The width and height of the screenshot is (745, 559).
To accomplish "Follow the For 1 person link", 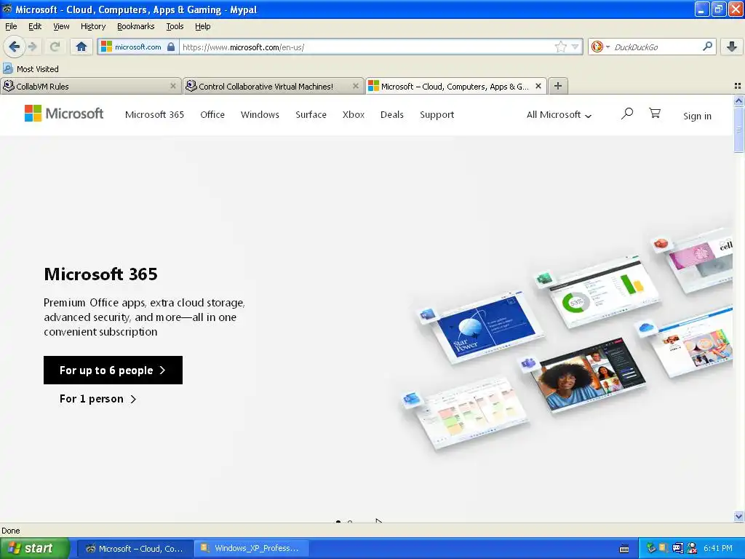I will pyautogui.click(x=98, y=399).
